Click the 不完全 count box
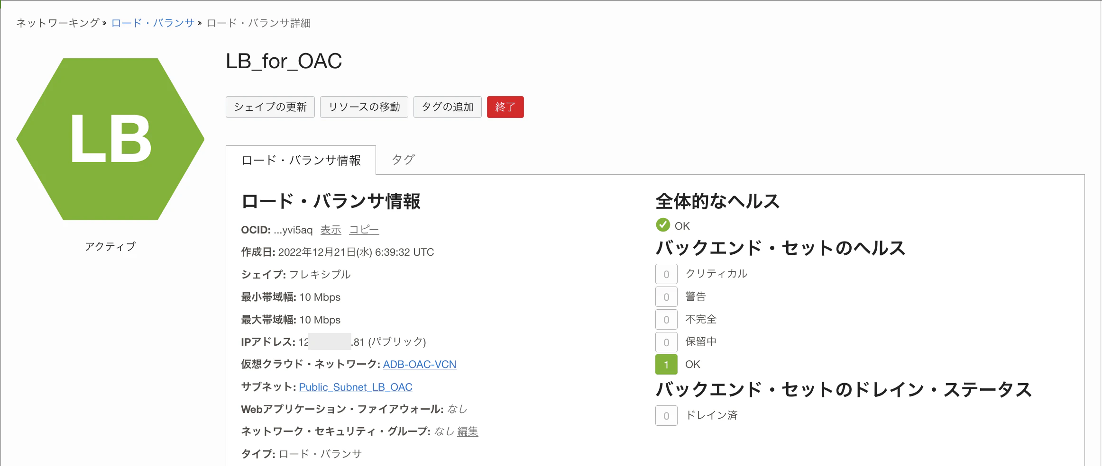Viewport: 1102px width, 466px height. click(666, 319)
